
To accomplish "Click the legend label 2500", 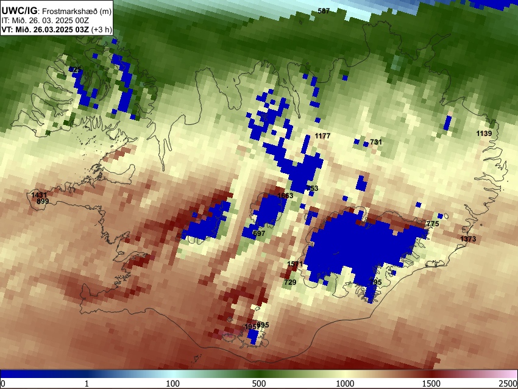I will pyautogui.click(x=508, y=384).
